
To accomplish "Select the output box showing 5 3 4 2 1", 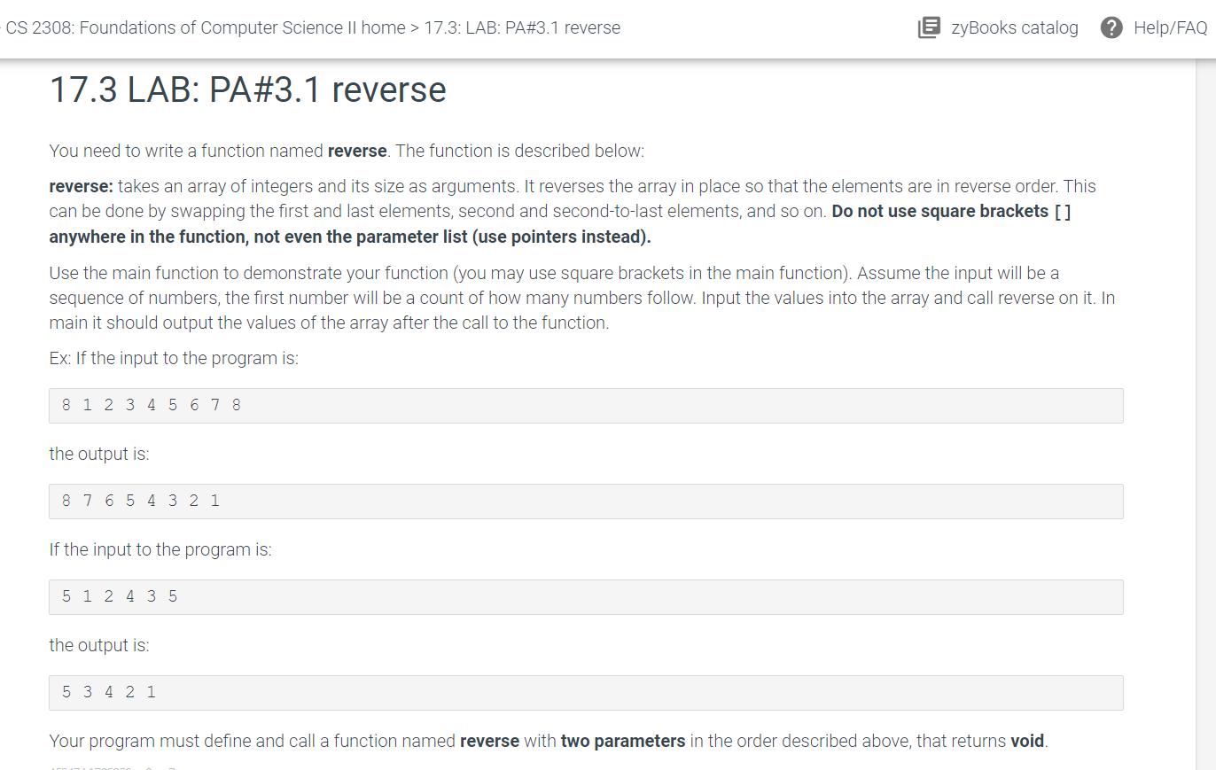I will click(585, 692).
